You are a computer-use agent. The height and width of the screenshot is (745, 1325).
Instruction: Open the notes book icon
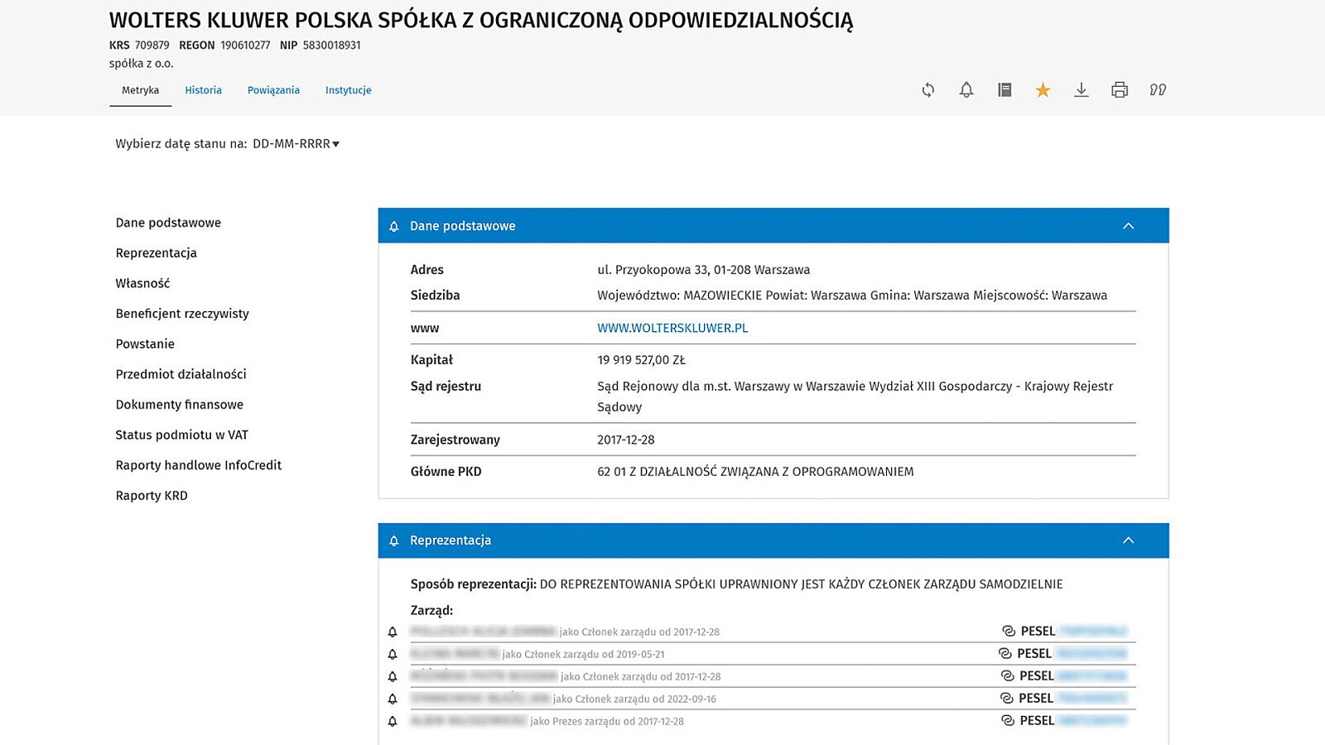coord(1005,90)
